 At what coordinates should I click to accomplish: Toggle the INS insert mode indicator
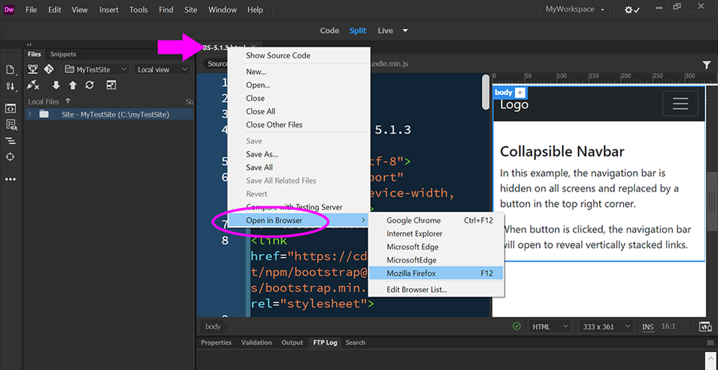point(648,327)
